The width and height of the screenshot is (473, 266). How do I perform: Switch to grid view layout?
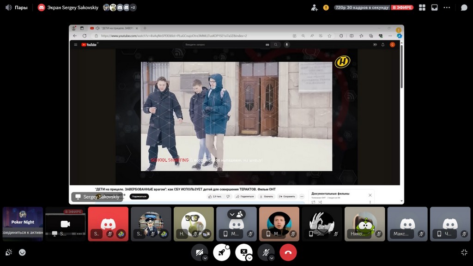pos(422,7)
